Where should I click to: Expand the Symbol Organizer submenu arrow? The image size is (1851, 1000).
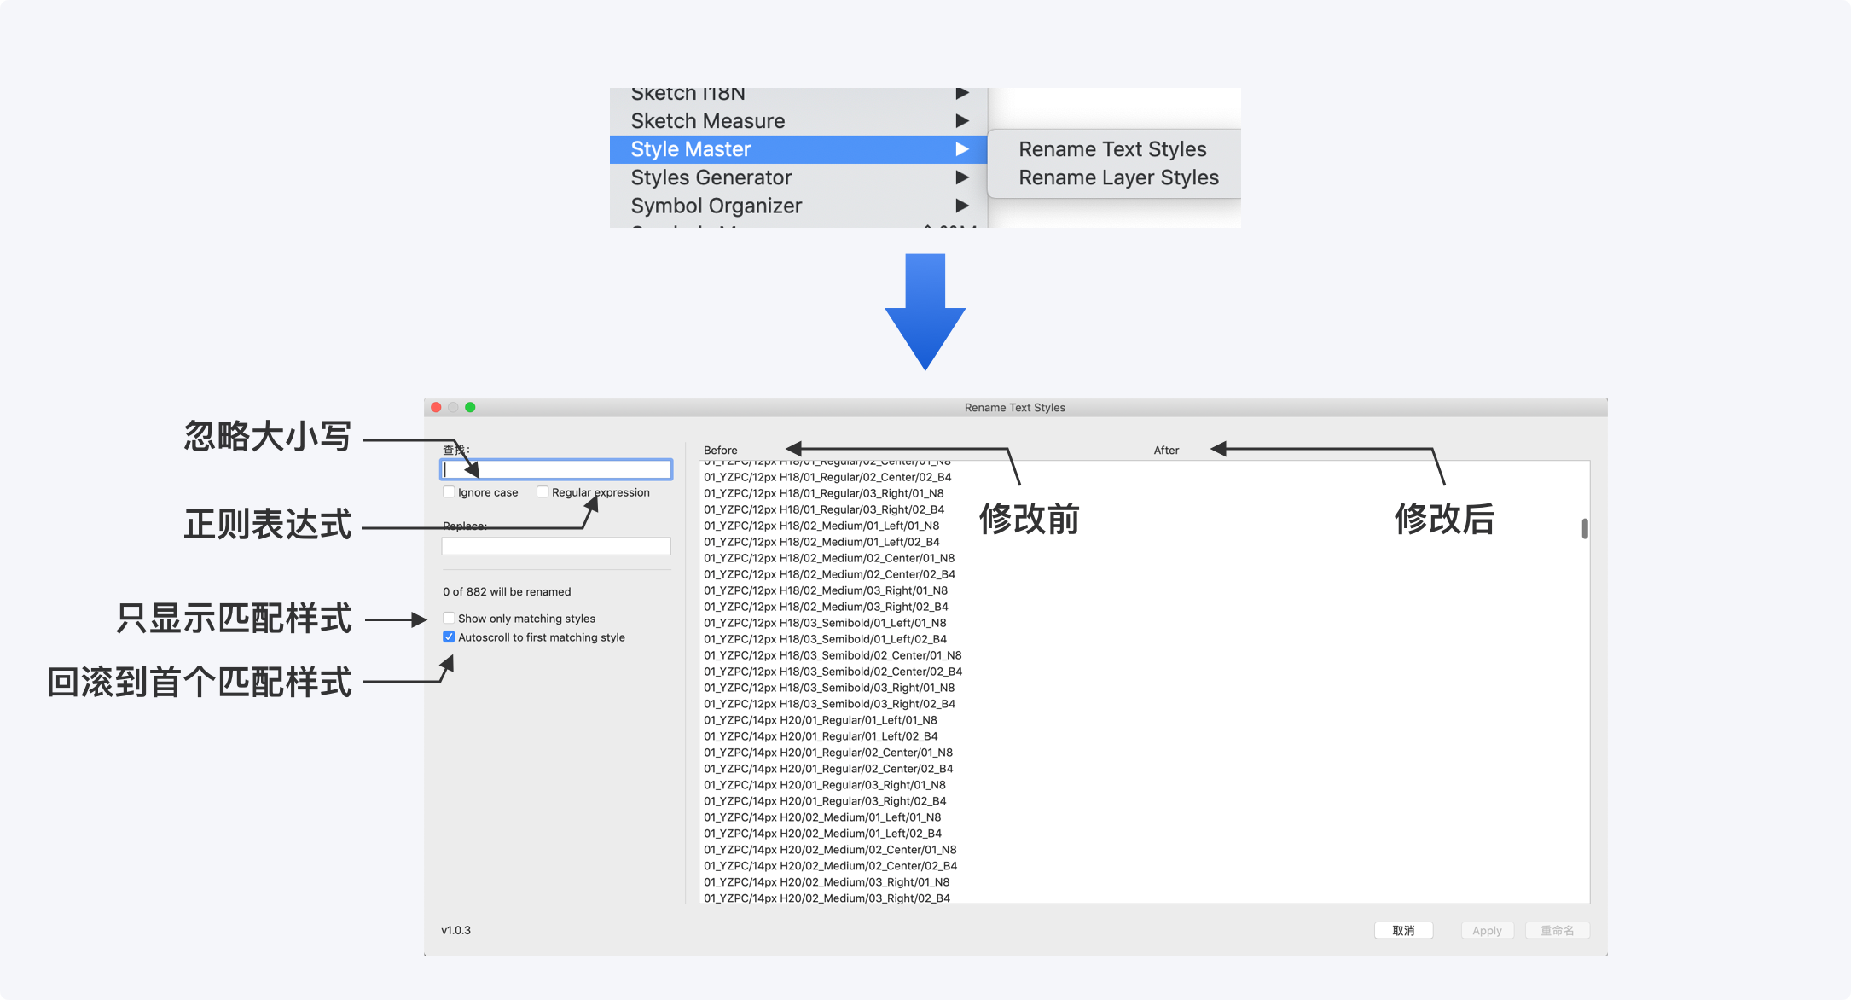(x=961, y=206)
